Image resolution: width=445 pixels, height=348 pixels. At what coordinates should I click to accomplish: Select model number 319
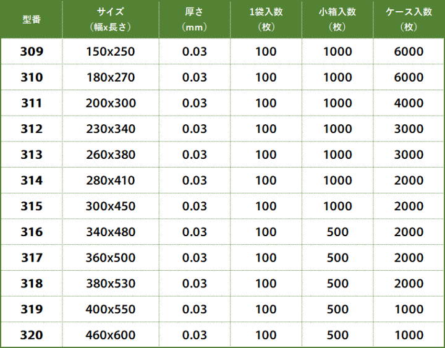pos(32,309)
